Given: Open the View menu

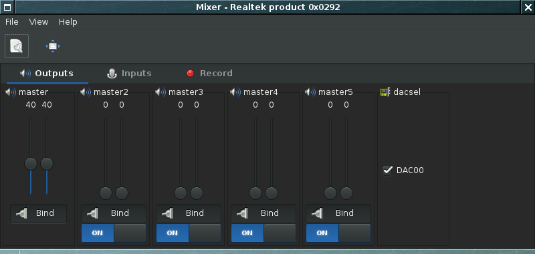Looking at the screenshot, I should pyautogui.click(x=39, y=22).
